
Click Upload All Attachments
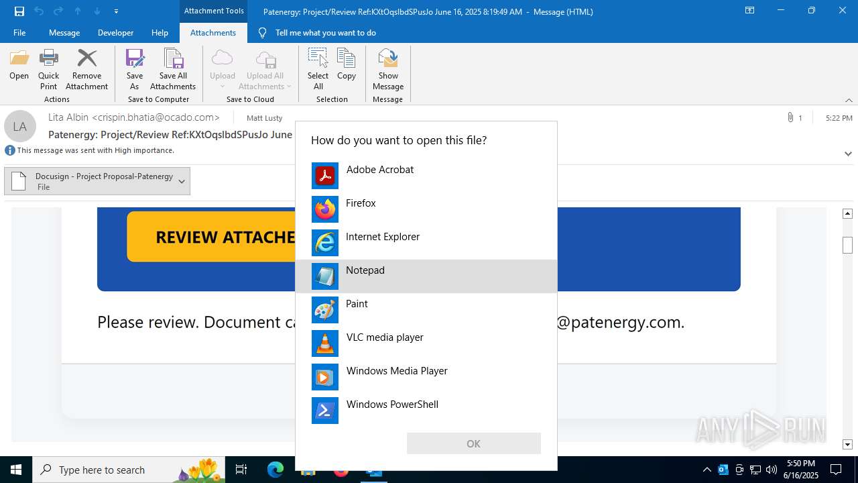pos(265,69)
